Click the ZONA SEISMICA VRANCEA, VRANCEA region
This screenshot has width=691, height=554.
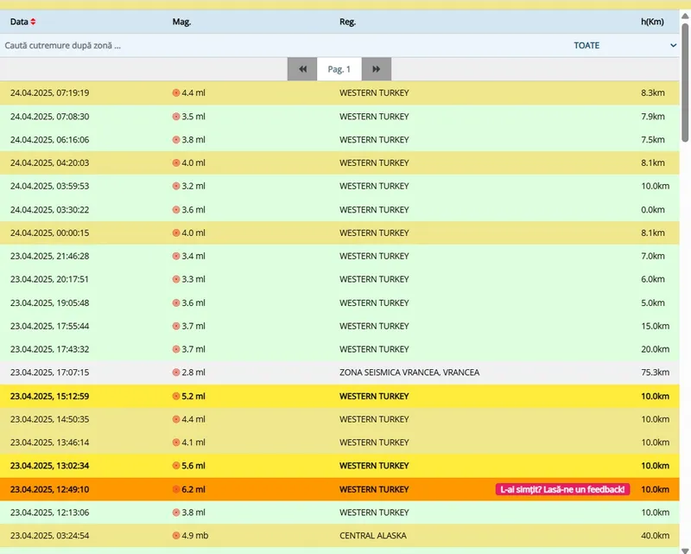click(x=409, y=373)
